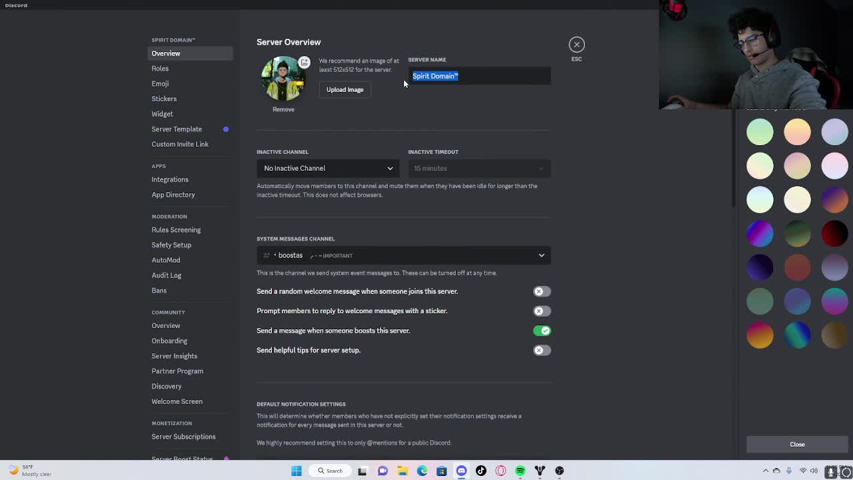
Task: Click the Wi-Fi icon in the system tray
Action: click(x=803, y=471)
